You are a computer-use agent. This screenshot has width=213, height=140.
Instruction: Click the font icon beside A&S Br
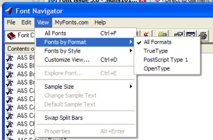(x=10, y=83)
